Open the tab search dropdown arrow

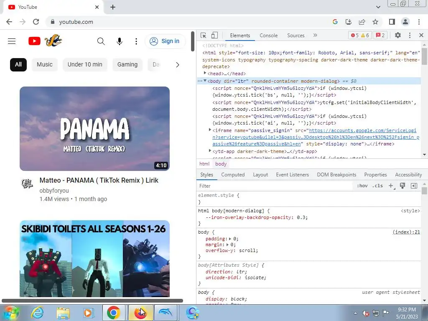378,7
